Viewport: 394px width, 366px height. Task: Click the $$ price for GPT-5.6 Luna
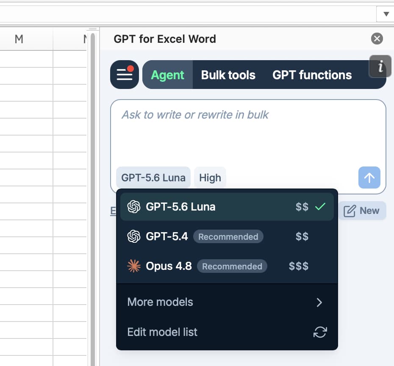pyautogui.click(x=302, y=207)
